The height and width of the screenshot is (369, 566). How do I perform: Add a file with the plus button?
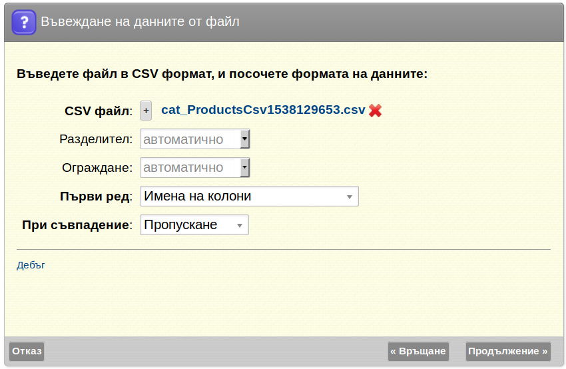coord(146,111)
